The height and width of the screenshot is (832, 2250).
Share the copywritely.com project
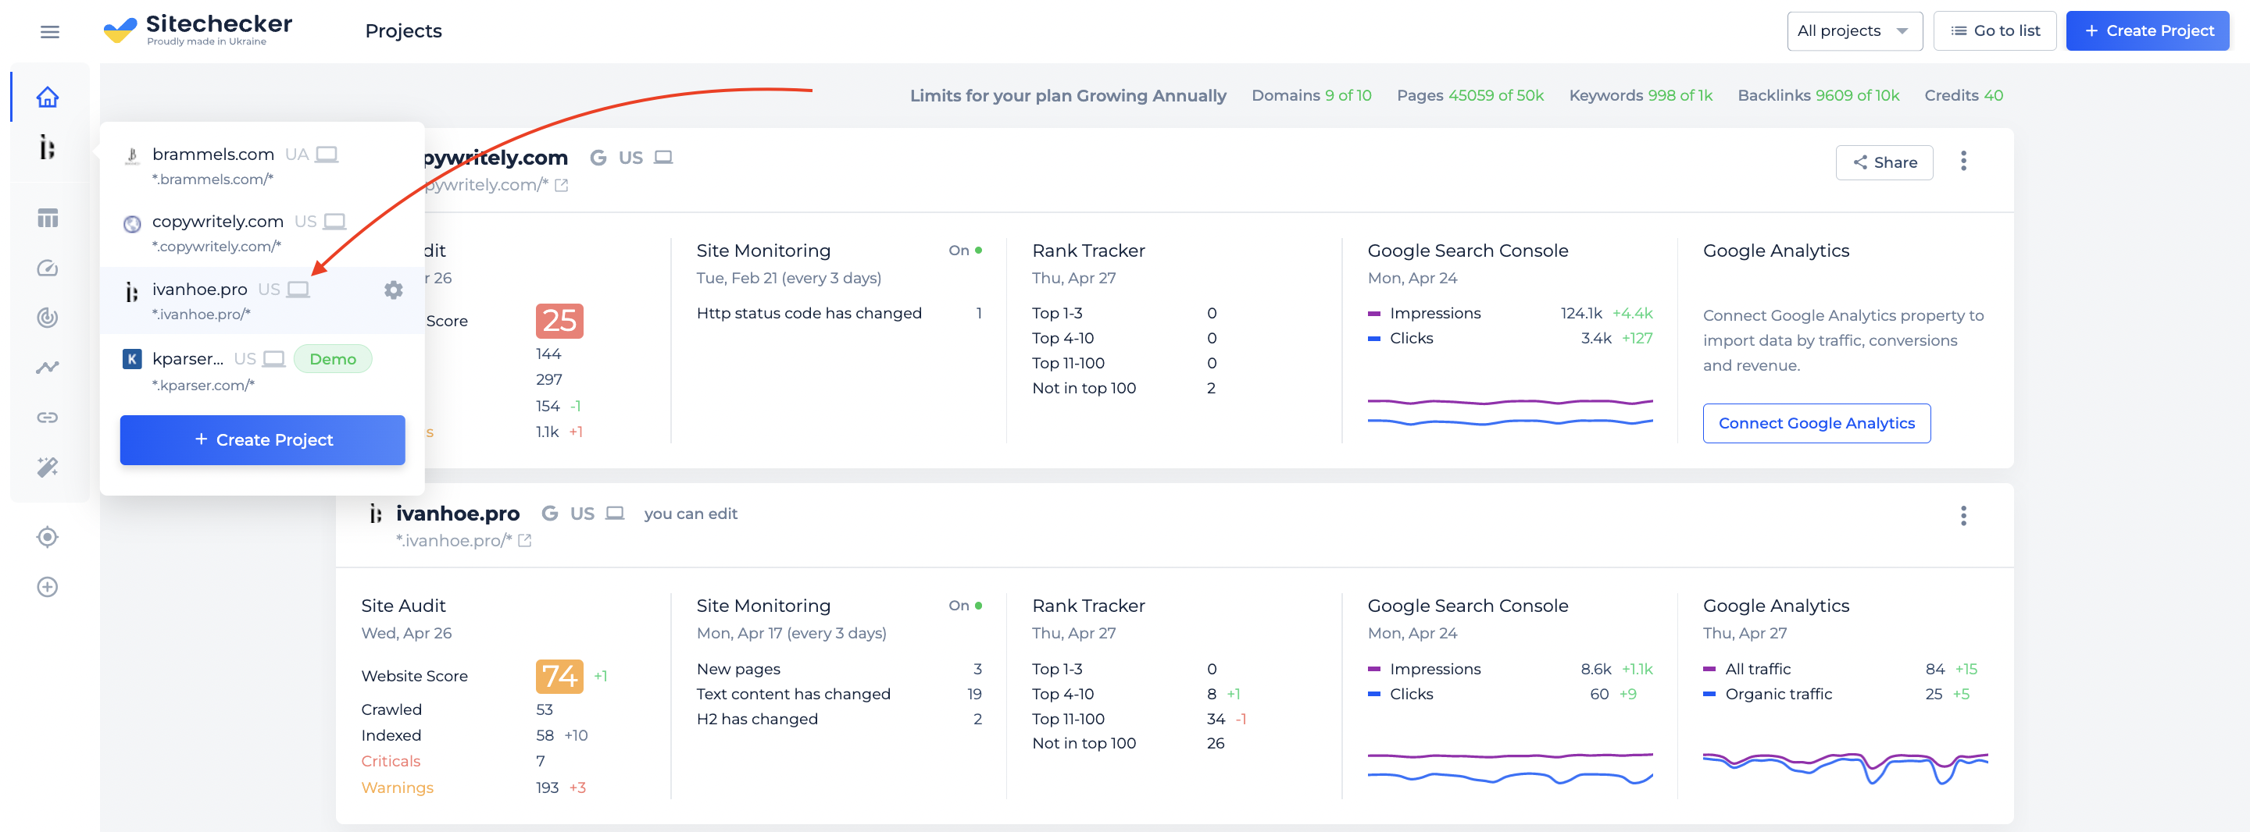pos(1884,162)
